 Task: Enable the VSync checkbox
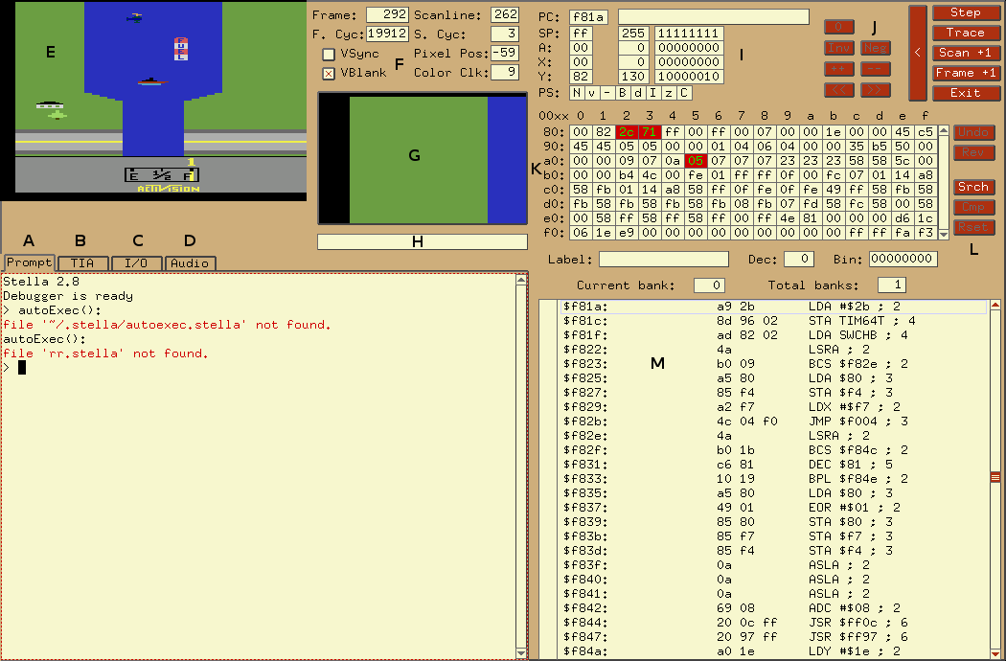click(x=329, y=55)
